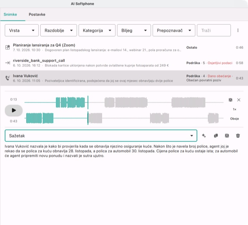This screenshot has width=248, height=225.
Task: Click the 0:43 total duration under the play button
Action: (14, 121)
